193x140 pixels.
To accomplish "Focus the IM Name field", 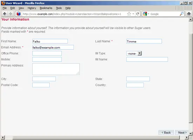I will (x=147, y=59).
